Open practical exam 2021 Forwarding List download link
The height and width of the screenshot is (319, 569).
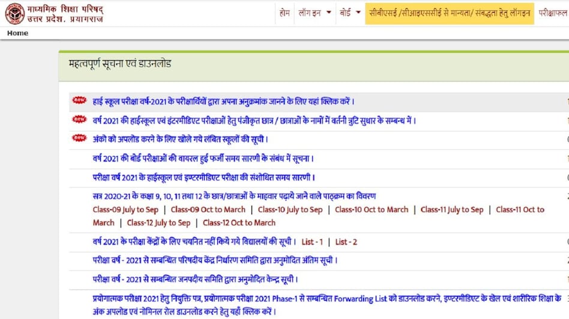point(327,305)
